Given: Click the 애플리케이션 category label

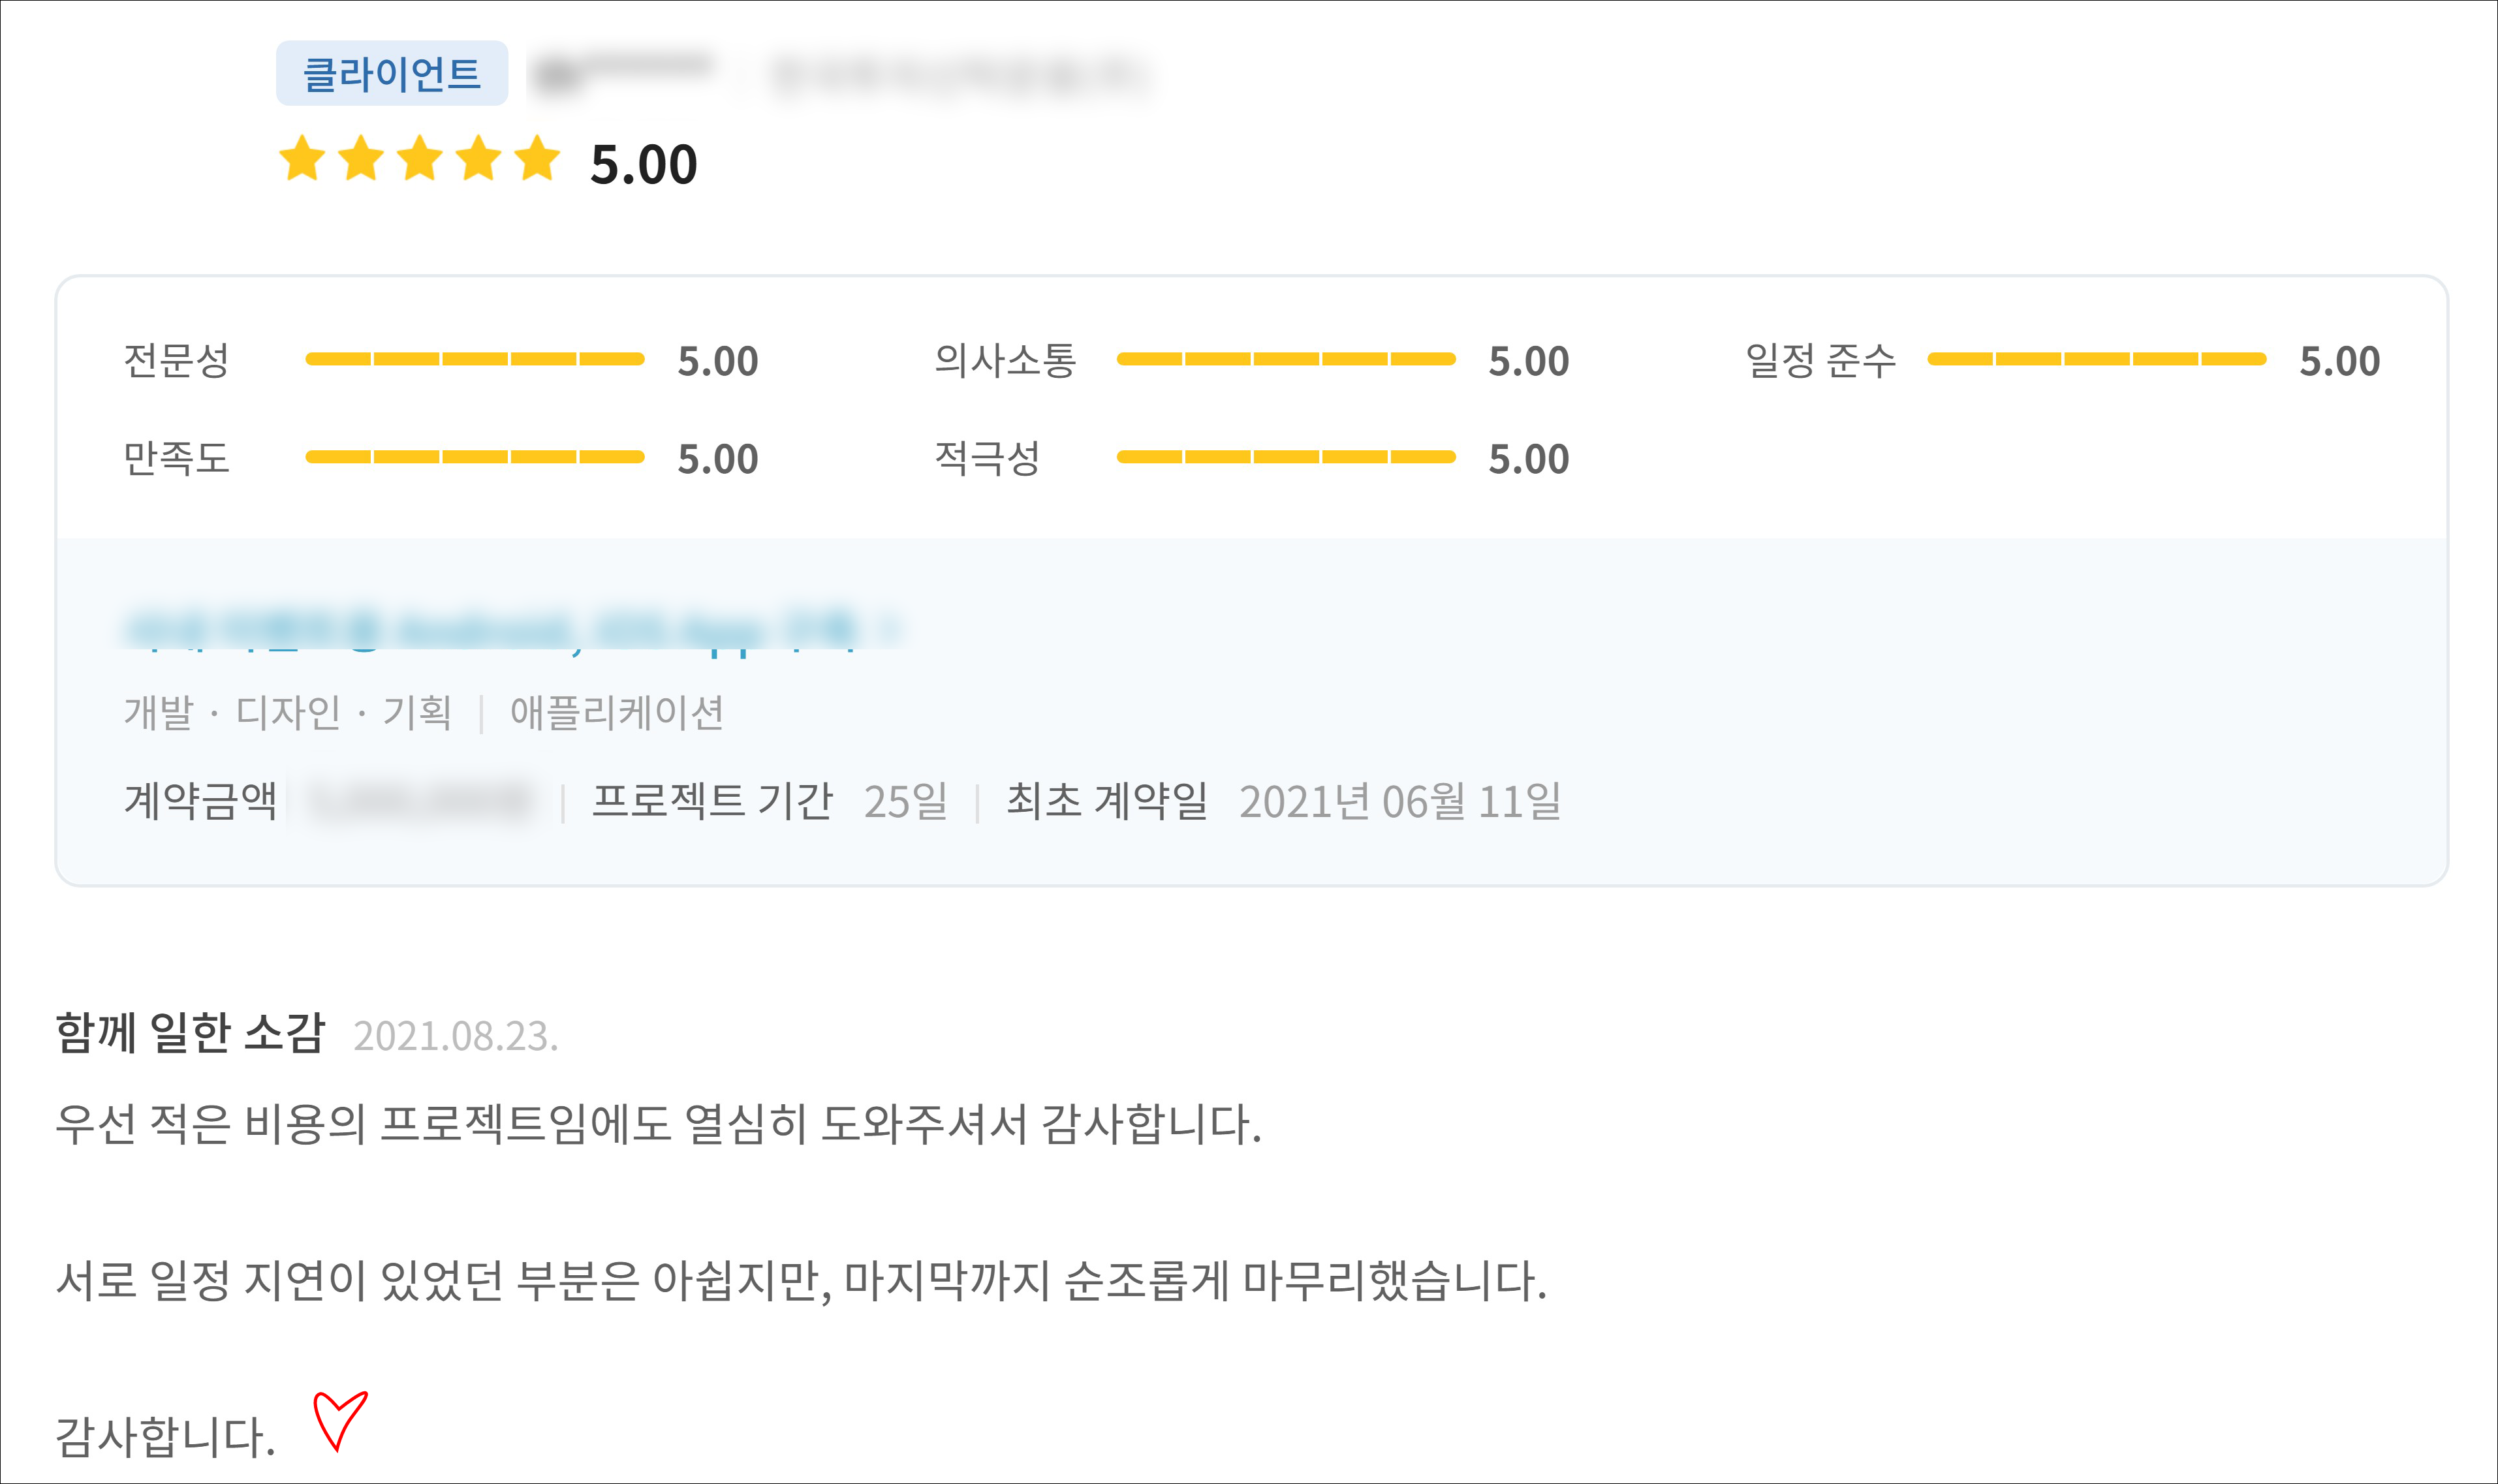Looking at the screenshot, I should [616, 713].
